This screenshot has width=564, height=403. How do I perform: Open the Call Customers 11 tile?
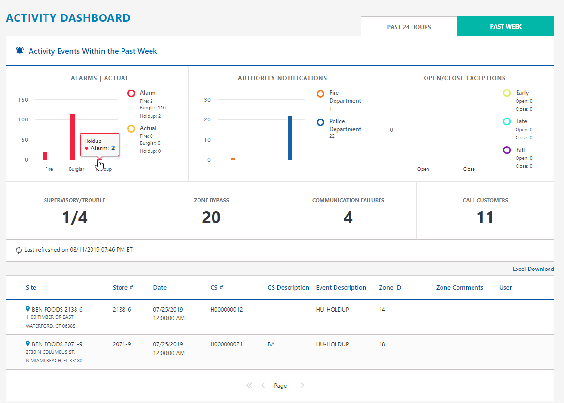click(x=485, y=211)
